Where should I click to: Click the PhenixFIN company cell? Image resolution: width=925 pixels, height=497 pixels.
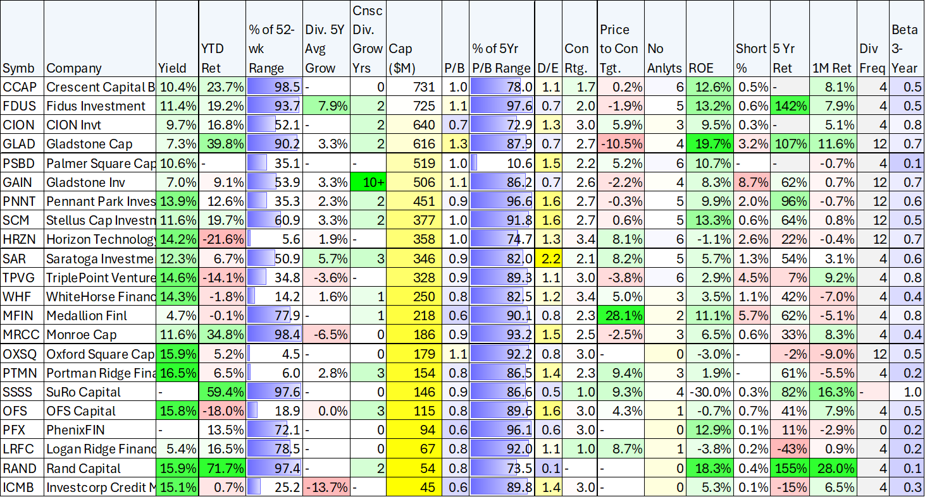(x=100, y=429)
